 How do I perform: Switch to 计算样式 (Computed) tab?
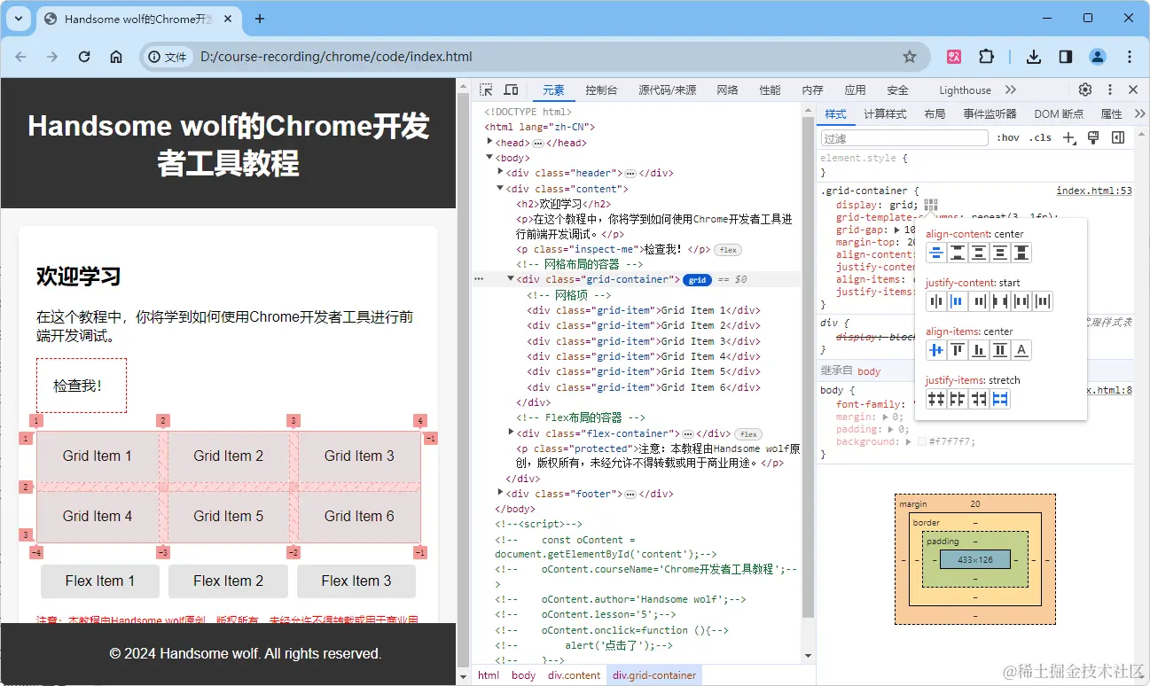click(x=885, y=113)
